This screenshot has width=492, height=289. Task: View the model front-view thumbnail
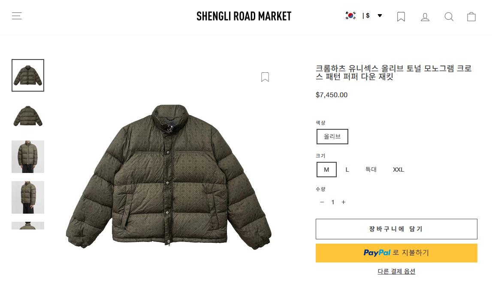(28, 157)
